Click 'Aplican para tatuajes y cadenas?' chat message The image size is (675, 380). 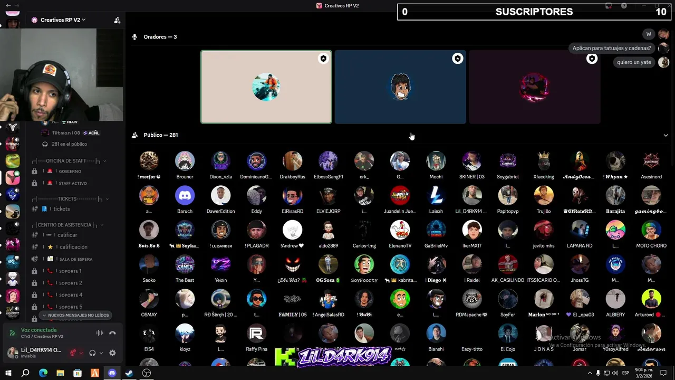[612, 48]
